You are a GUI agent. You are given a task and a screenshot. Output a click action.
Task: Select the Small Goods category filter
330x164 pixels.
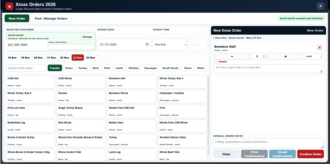(170, 68)
